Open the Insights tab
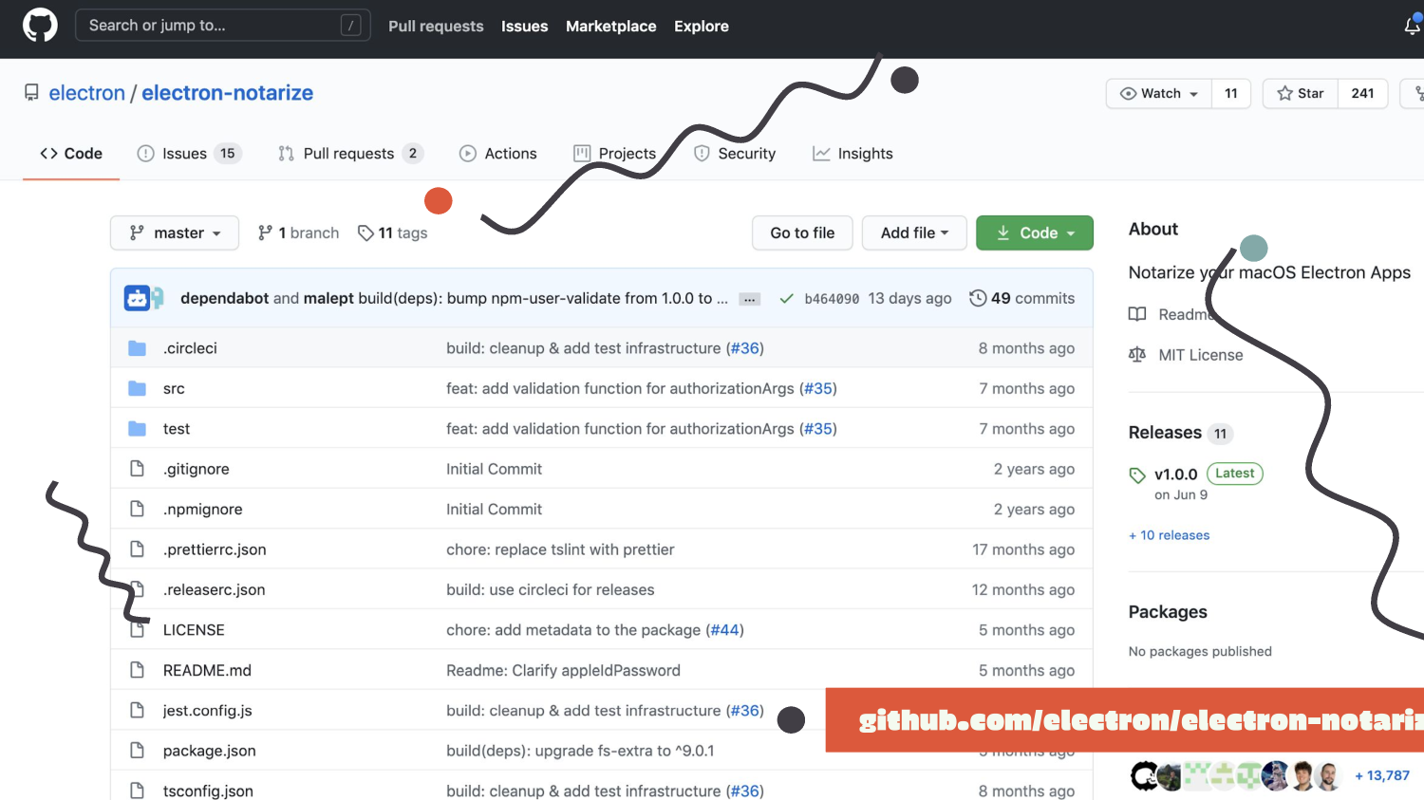Screen dimensions: 1424x800 (853, 154)
